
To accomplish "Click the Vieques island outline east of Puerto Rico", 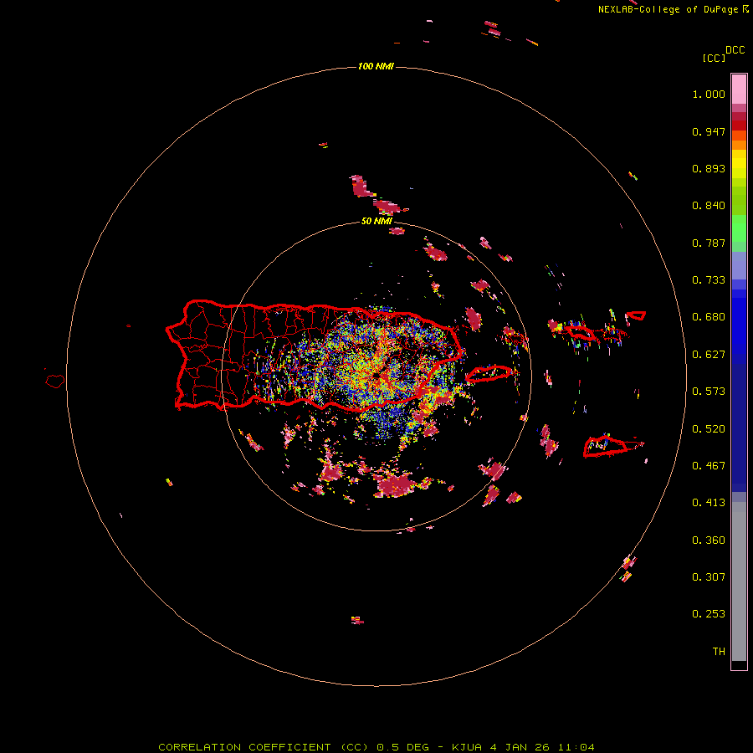I will coord(489,374).
